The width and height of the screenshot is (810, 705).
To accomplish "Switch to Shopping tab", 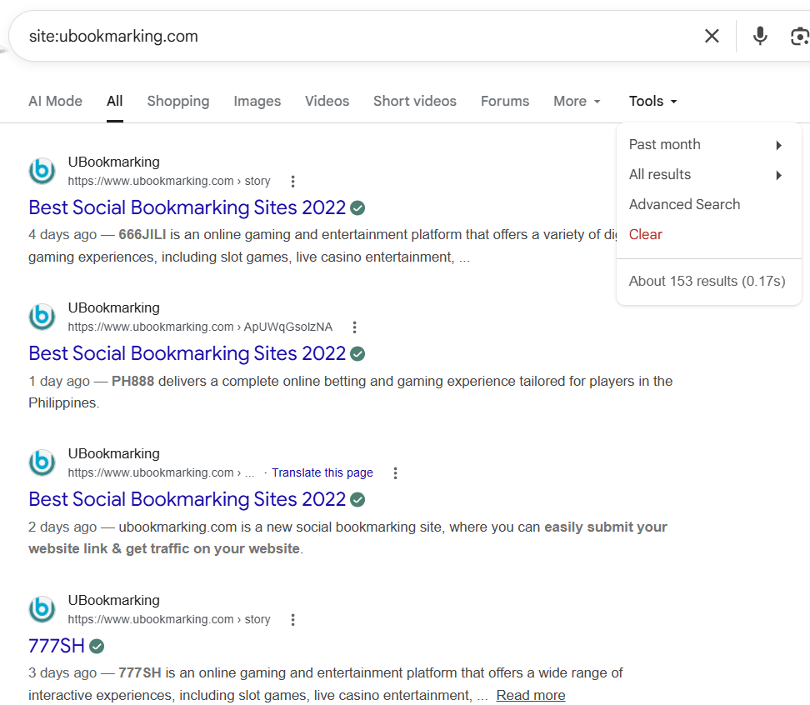I will click(178, 101).
